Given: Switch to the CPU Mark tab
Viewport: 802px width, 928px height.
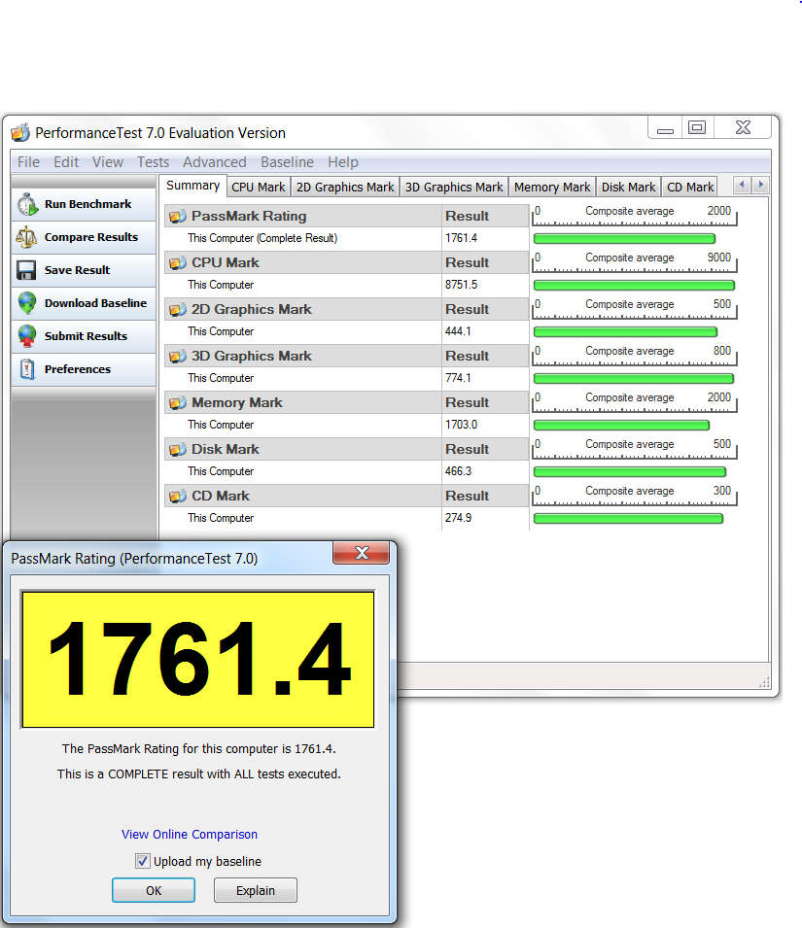Looking at the screenshot, I should 259,187.
